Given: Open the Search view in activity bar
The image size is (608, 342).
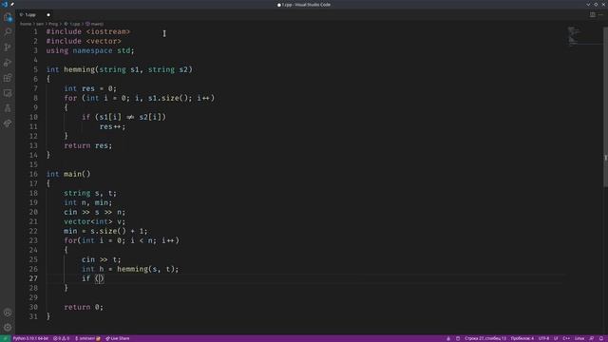Looking at the screenshot, I should point(8,32).
